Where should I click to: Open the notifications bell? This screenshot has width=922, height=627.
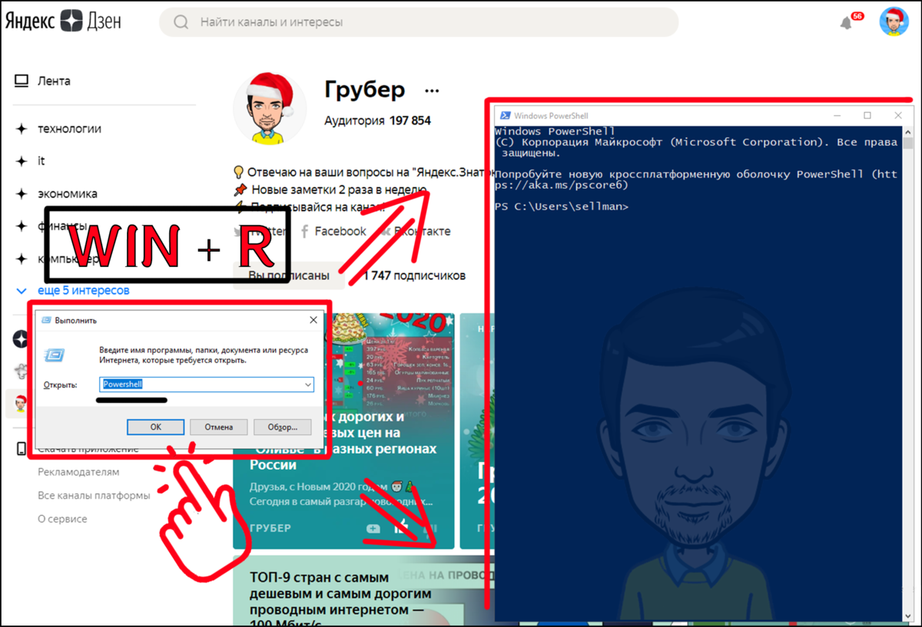point(847,23)
